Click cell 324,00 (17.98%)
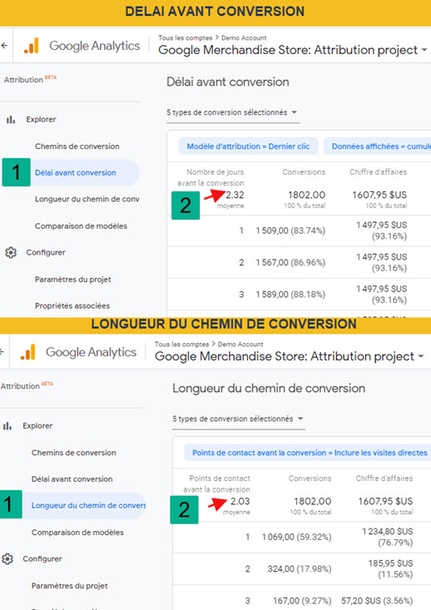The height and width of the screenshot is (610, 431). (300, 569)
